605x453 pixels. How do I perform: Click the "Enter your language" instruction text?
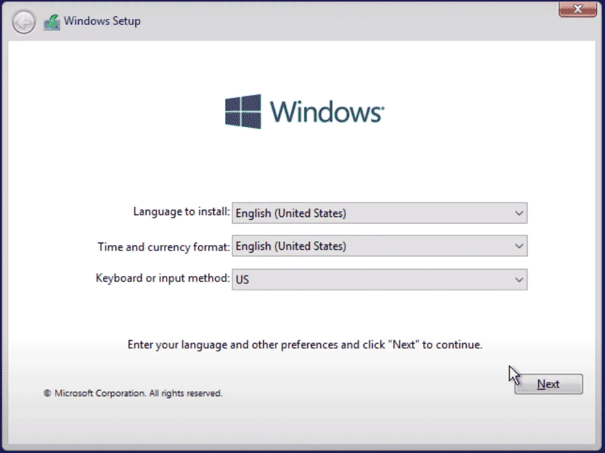coord(304,344)
